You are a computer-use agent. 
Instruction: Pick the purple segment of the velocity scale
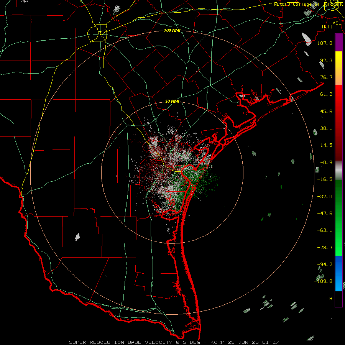[338, 43]
